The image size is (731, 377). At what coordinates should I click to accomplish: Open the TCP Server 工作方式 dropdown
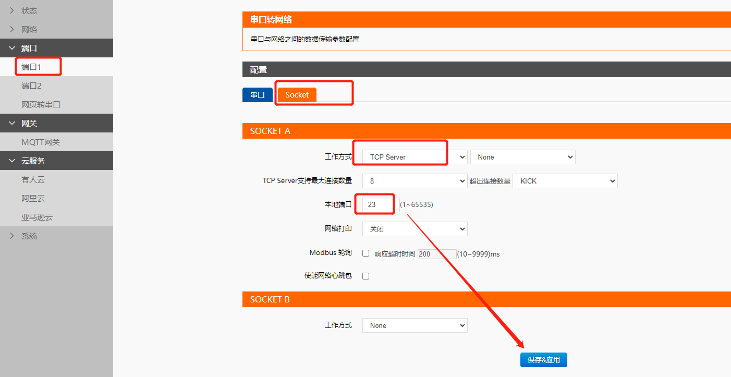tap(415, 157)
